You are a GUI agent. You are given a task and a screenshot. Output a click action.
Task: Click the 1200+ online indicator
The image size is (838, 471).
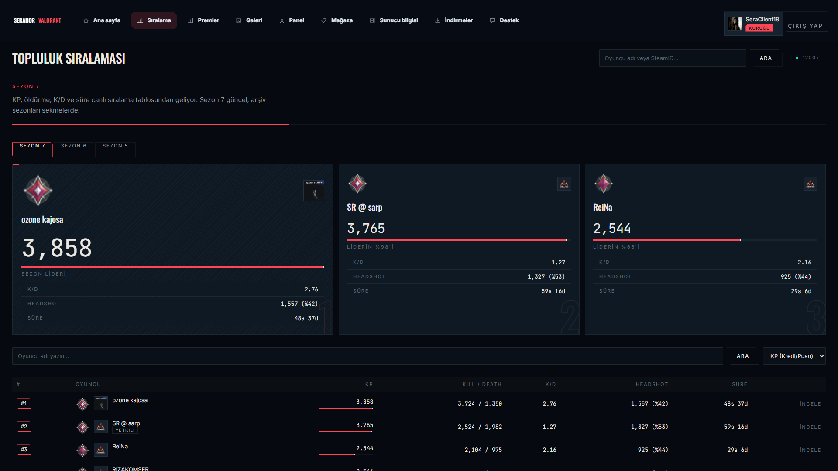[807, 58]
